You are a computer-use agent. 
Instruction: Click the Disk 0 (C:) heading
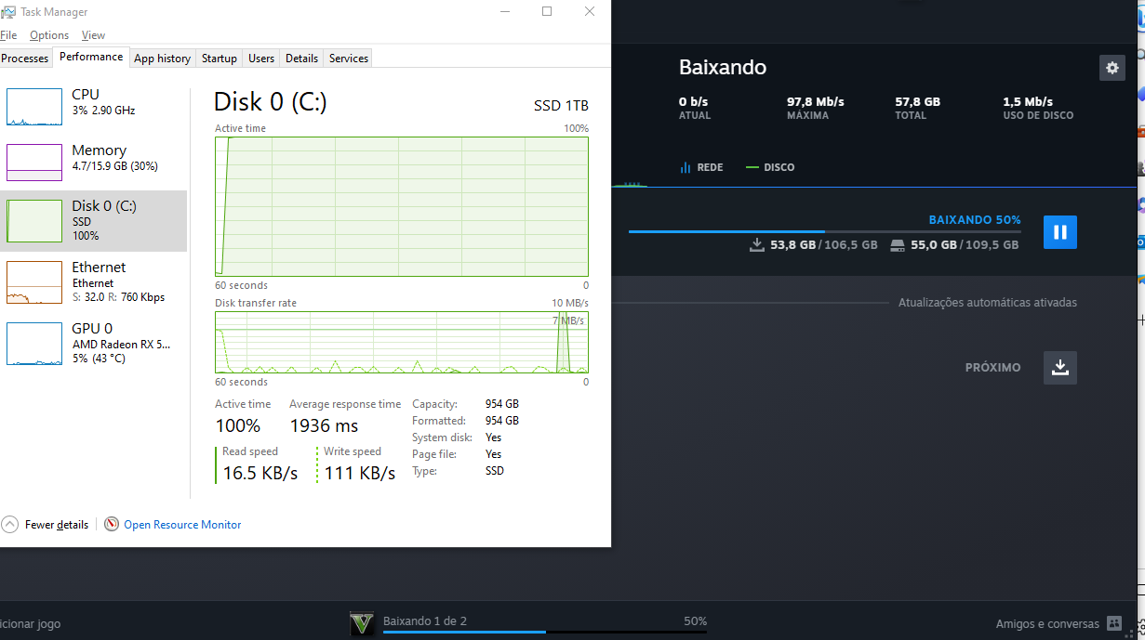click(x=271, y=101)
